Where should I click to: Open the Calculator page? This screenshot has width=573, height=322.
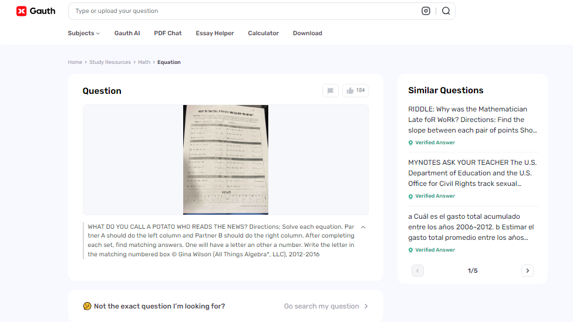pyautogui.click(x=263, y=33)
